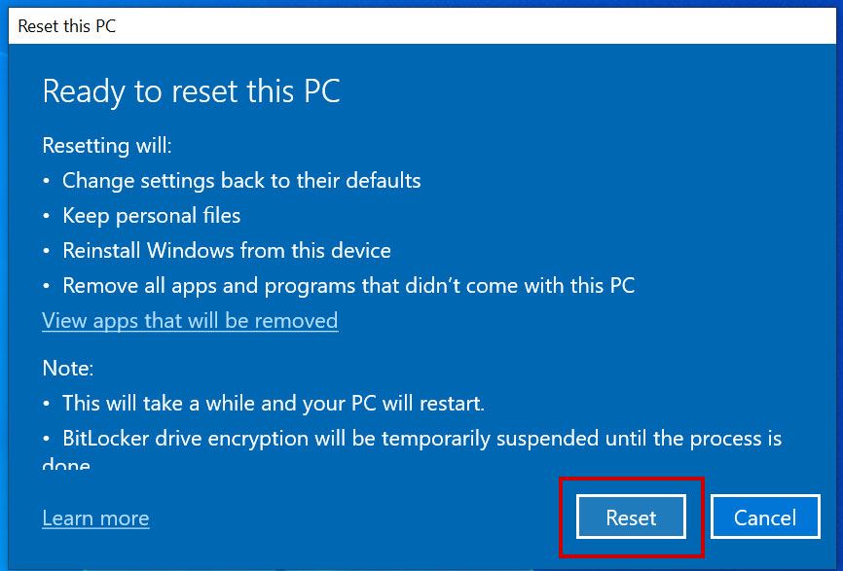Click the 'Remove all apps and programs' line

348,286
